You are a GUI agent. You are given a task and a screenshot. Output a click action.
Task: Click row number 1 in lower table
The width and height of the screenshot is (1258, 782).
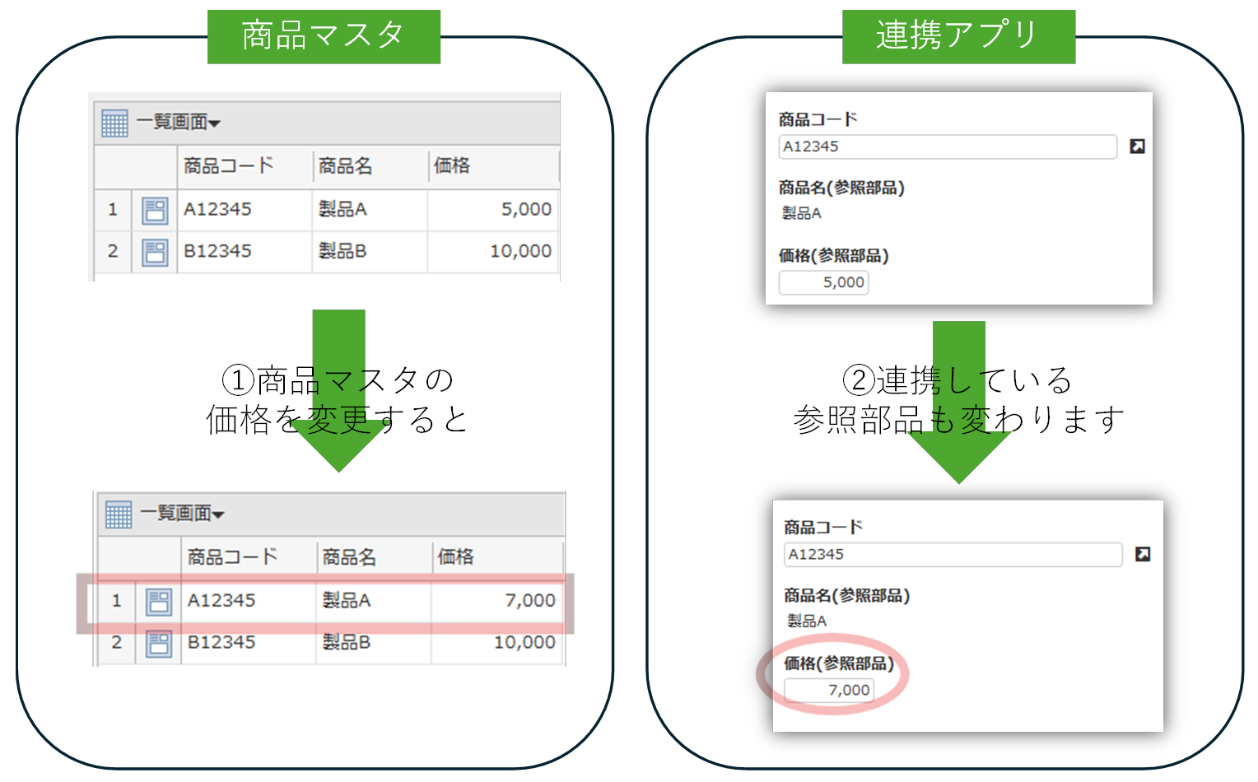117,601
